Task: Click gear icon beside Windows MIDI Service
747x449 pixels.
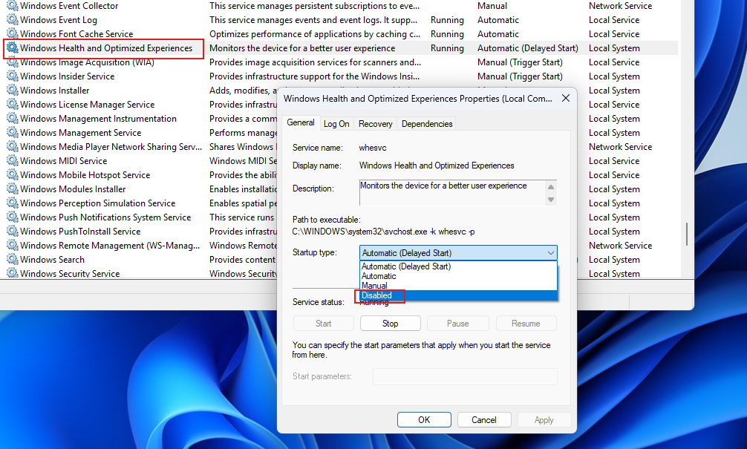Action: 13,160
